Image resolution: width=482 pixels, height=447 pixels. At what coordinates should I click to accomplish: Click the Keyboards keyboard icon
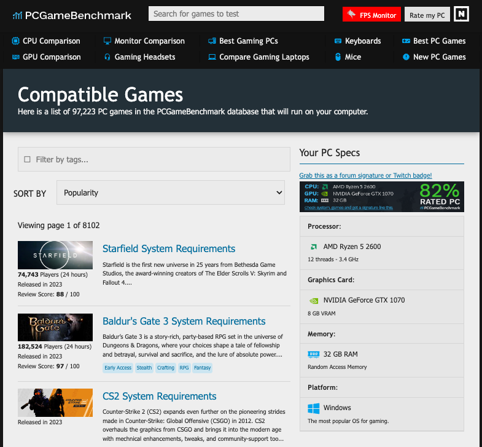tap(338, 41)
